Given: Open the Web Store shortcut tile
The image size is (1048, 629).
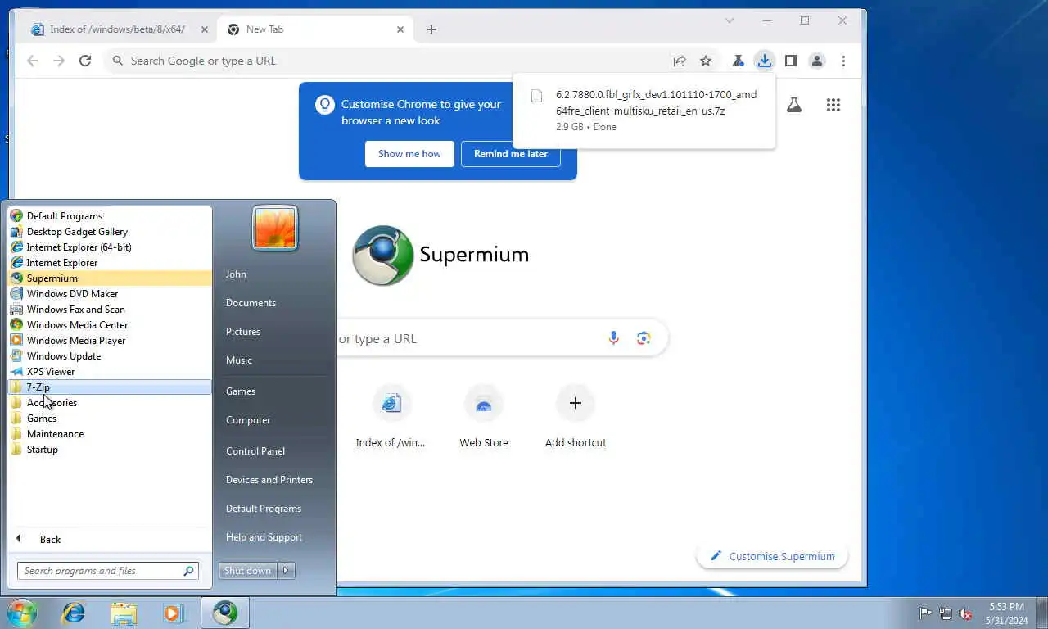Looking at the screenshot, I should point(484,416).
